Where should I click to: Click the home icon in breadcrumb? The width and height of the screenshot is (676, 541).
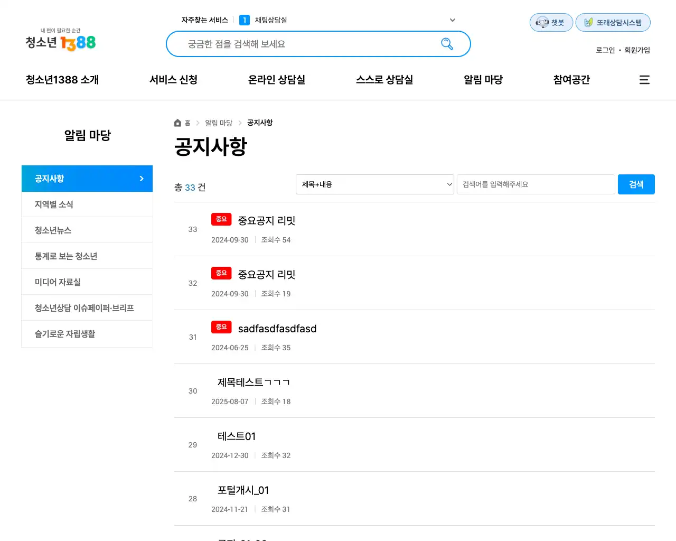(x=177, y=123)
